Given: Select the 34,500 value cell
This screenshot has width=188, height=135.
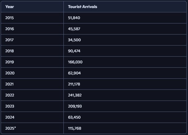Looking at the screenshot, I should (x=125, y=40).
